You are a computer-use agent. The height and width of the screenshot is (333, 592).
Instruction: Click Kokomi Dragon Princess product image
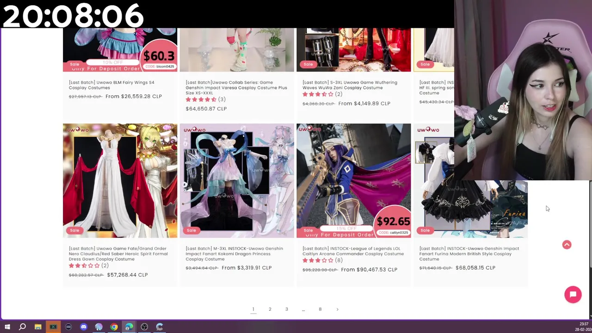[237, 181]
